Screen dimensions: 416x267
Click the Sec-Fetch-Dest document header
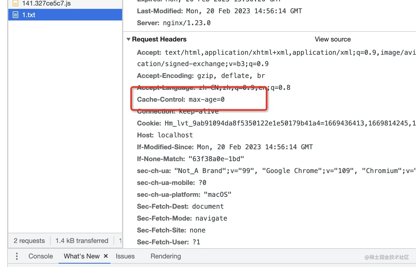(x=180, y=206)
